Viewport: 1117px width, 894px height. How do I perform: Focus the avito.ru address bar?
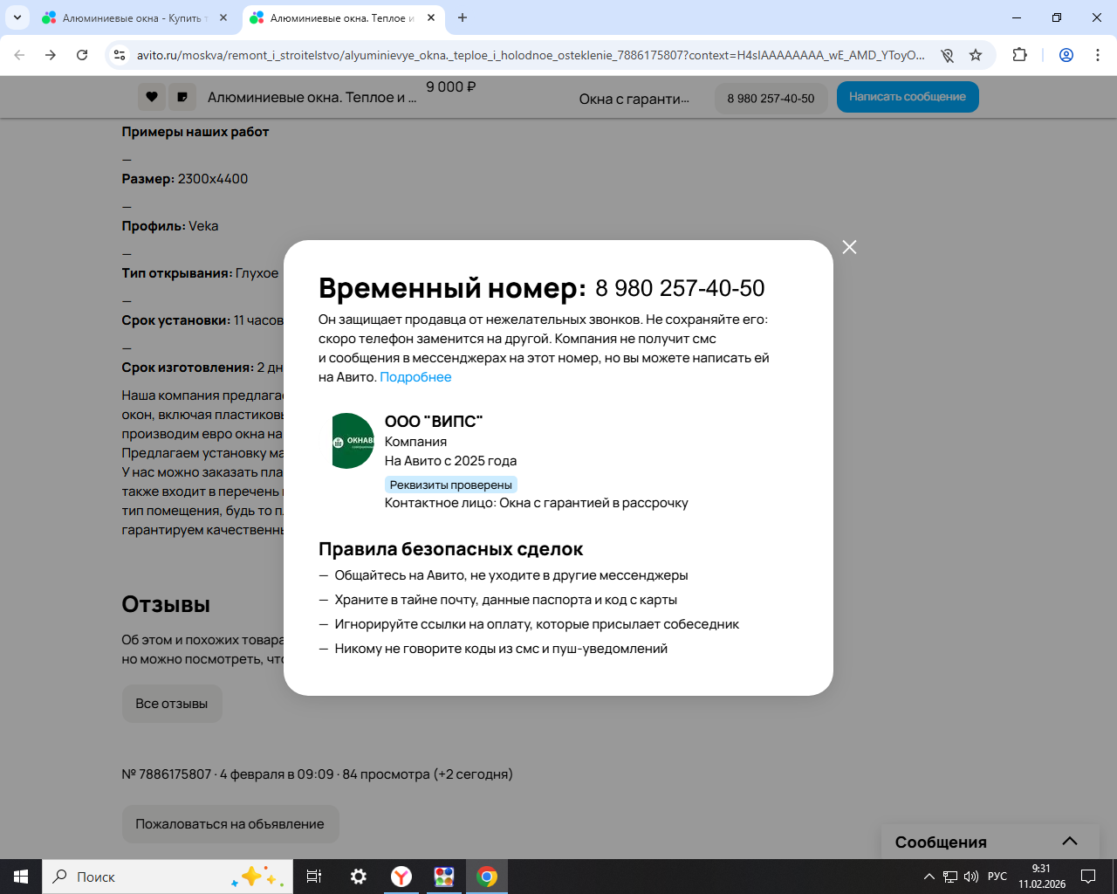(x=531, y=55)
